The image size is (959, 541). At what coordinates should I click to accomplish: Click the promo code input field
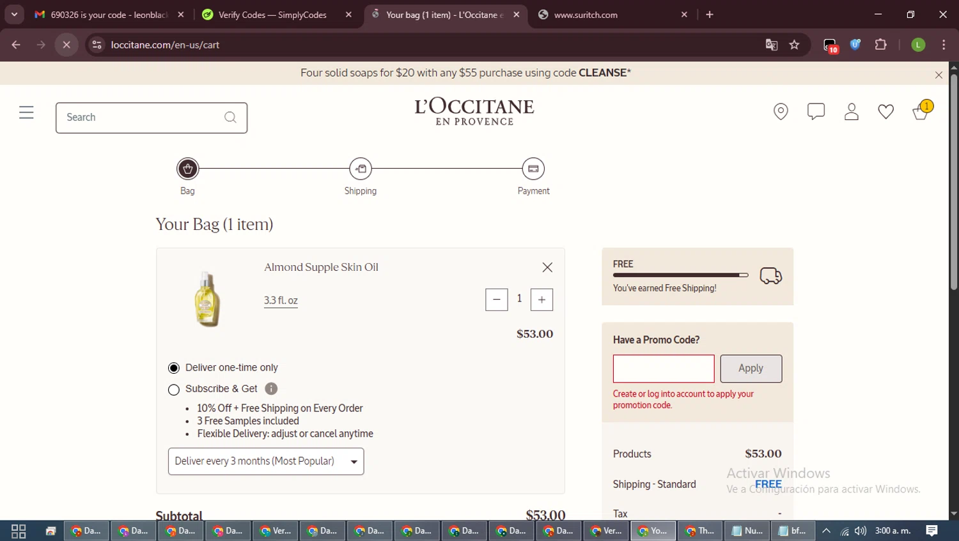point(664,369)
